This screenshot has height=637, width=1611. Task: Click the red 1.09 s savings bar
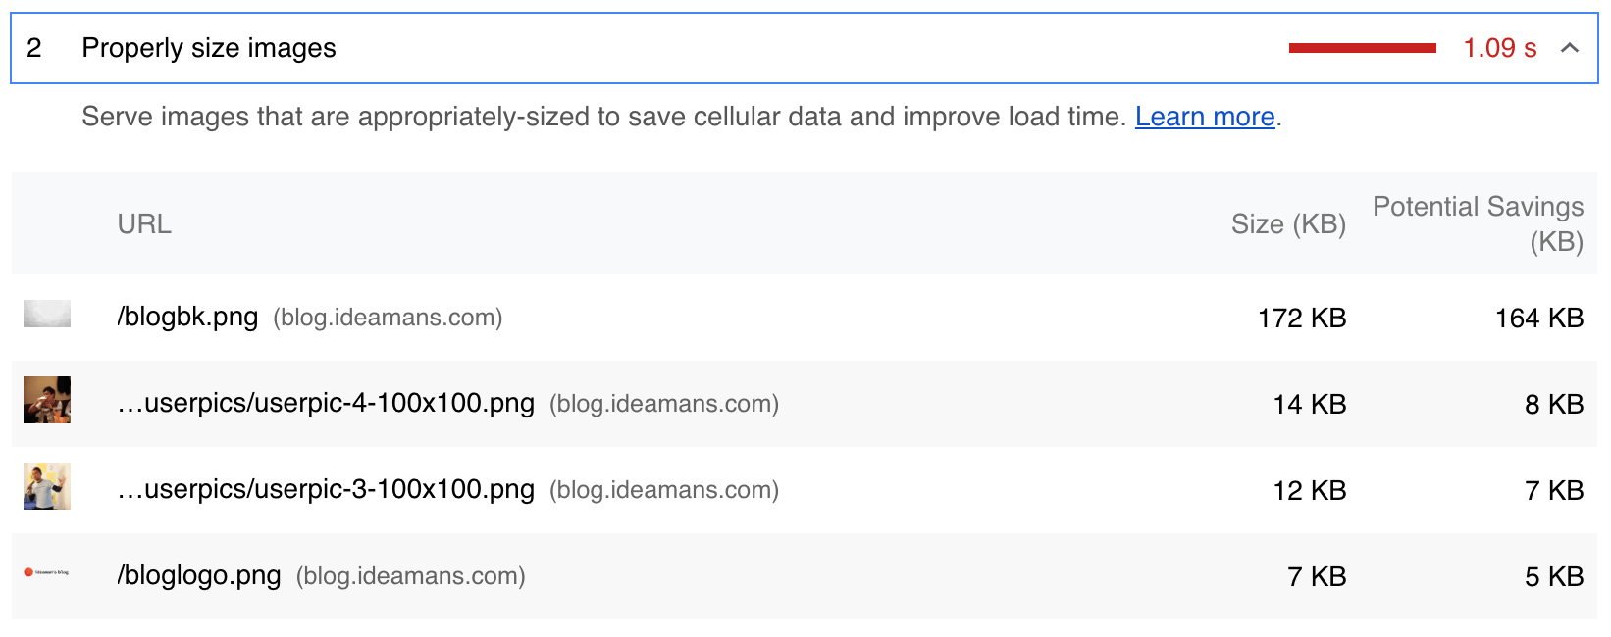point(1363,48)
